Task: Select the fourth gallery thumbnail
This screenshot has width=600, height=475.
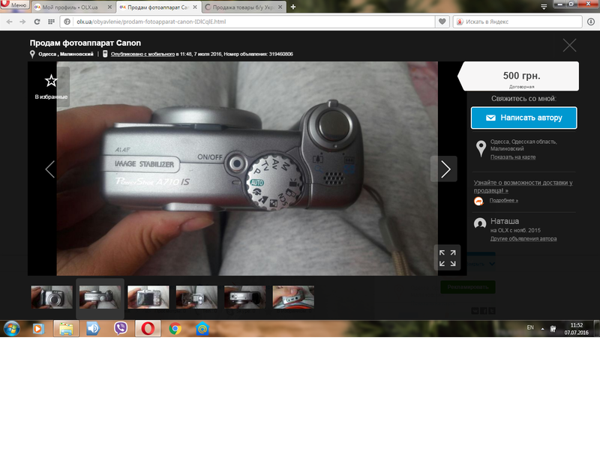Action: tap(196, 297)
